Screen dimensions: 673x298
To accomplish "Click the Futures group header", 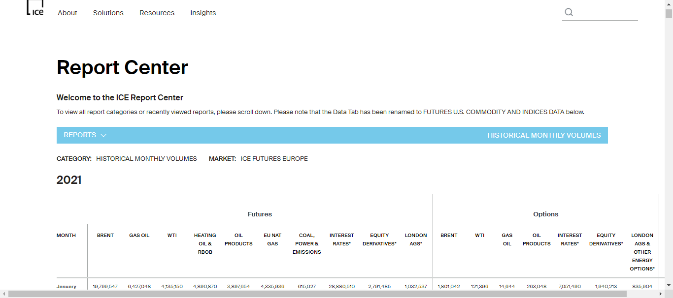I will point(260,214).
